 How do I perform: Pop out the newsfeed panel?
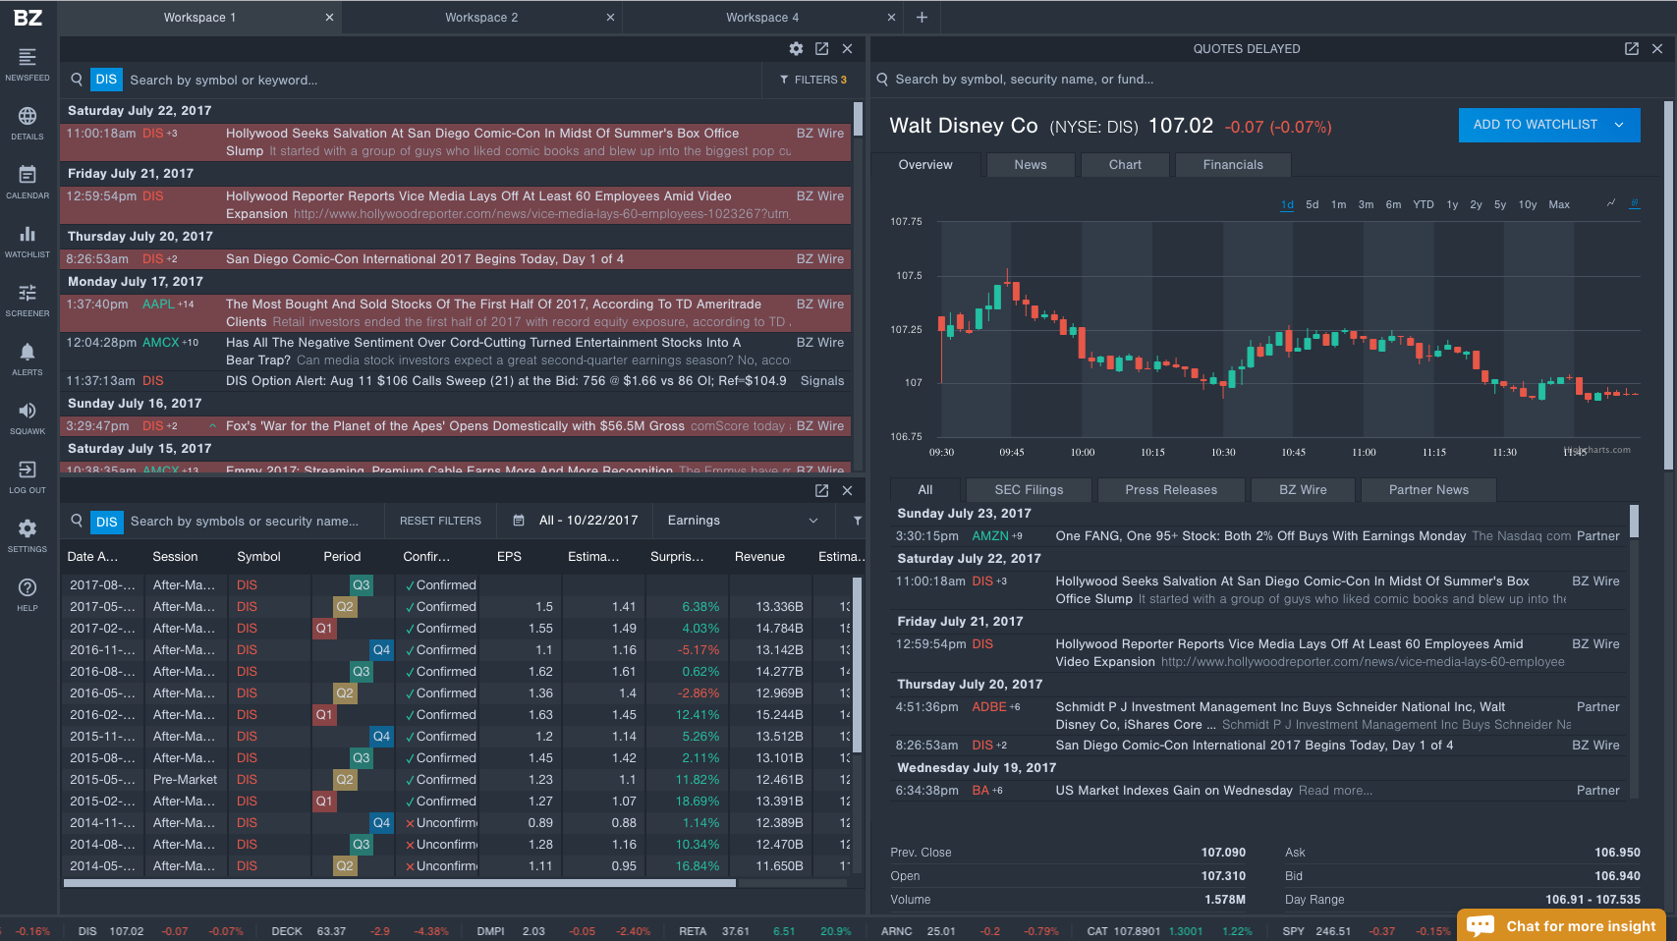pos(821,48)
